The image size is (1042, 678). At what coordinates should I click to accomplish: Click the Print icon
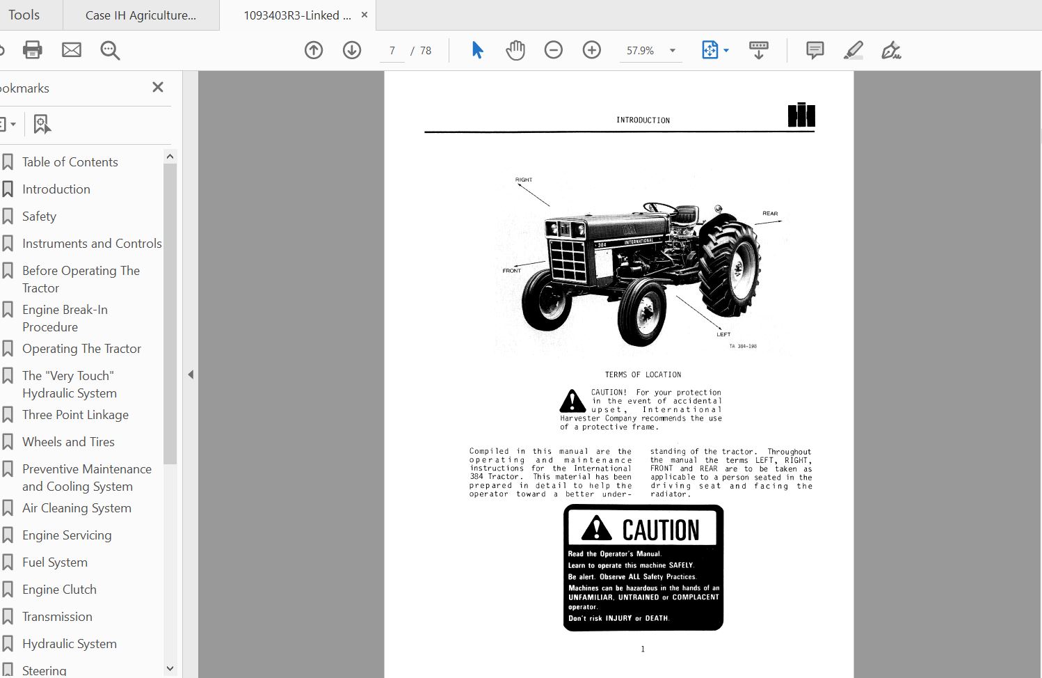pos(32,50)
